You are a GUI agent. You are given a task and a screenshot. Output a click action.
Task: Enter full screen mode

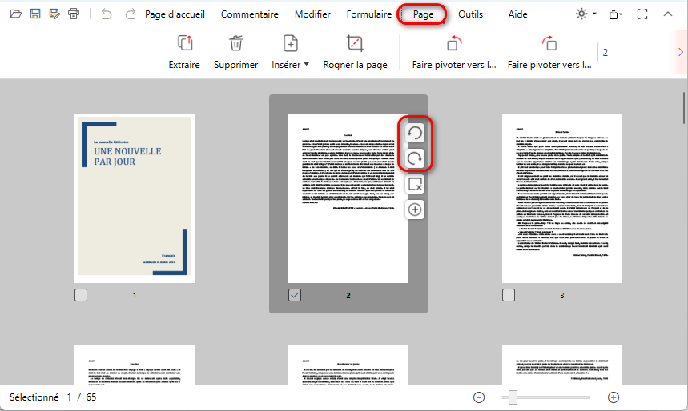click(x=642, y=14)
